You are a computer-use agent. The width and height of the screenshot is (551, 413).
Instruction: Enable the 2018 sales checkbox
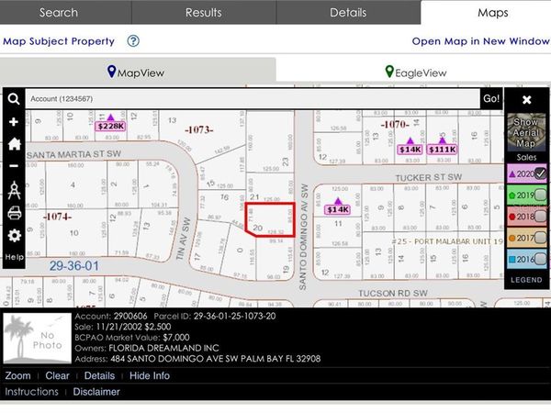coord(541,217)
